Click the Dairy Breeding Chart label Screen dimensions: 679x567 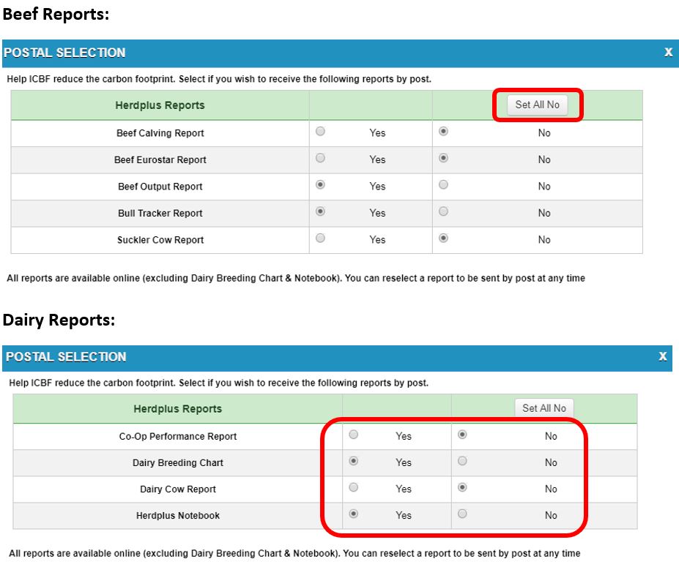[x=178, y=463]
